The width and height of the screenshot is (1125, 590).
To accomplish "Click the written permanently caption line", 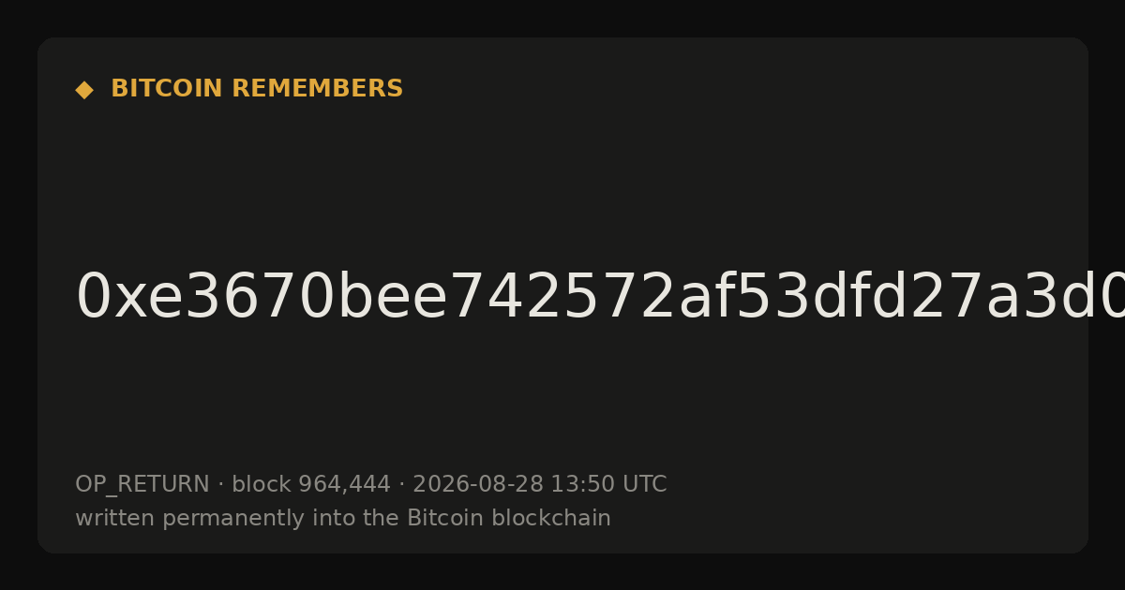I will point(343,519).
